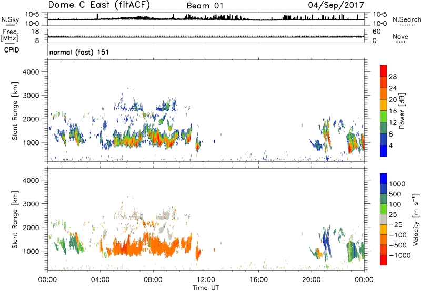
Task: Click the '25' label on velocity color bar
Action: pyautogui.click(x=393, y=214)
